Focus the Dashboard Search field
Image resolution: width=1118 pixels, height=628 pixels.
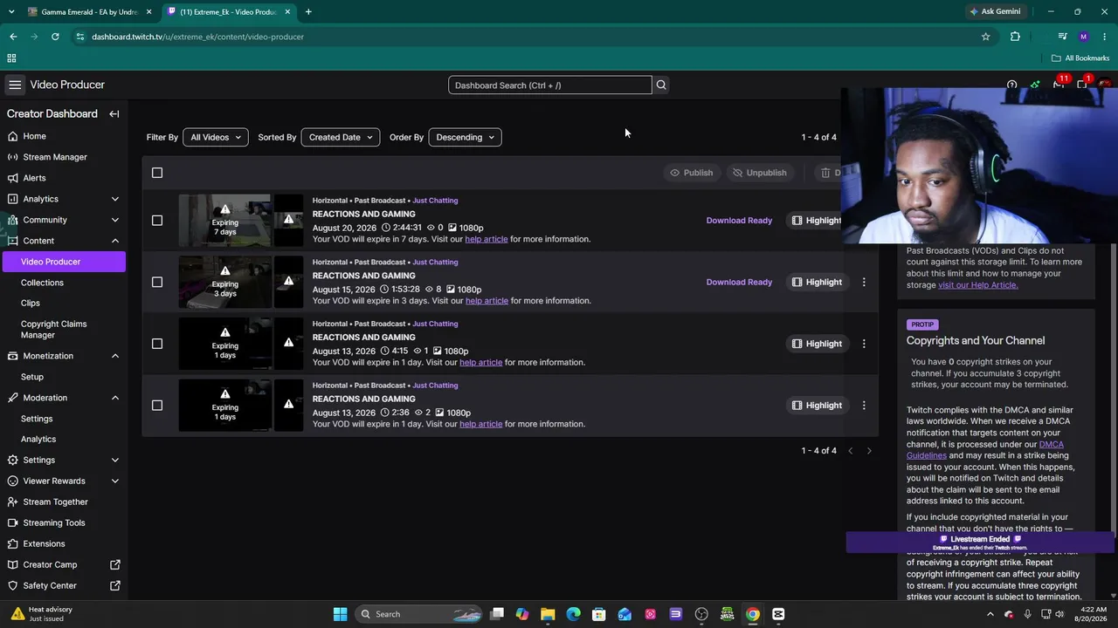click(550, 85)
